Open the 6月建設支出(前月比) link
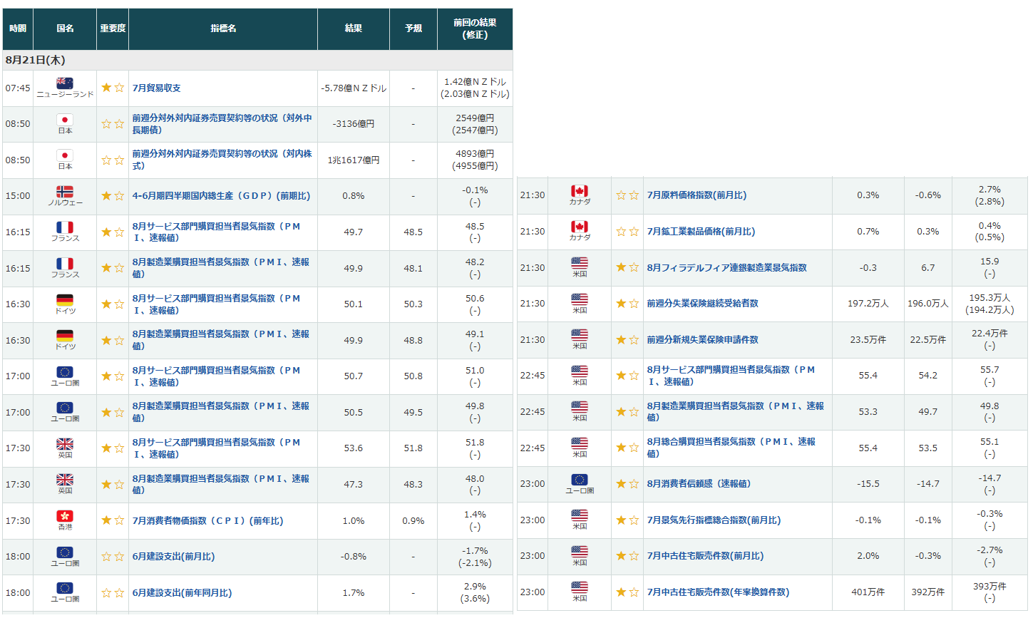 (x=173, y=557)
